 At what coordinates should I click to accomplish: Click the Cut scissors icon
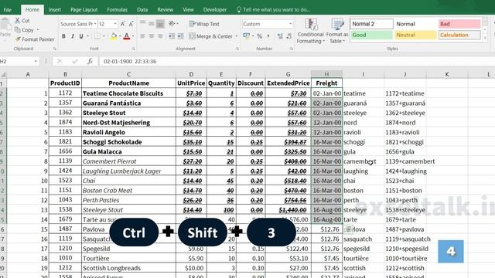click(x=18, y=21)
